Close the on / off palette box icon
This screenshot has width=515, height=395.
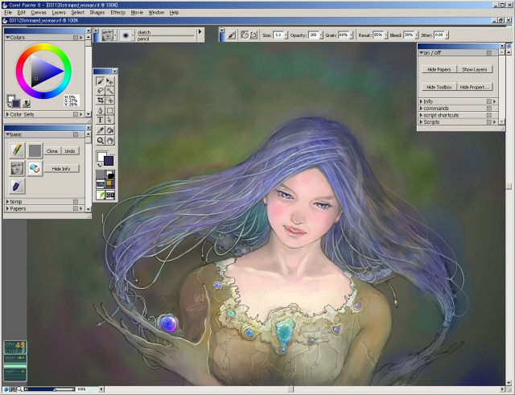pos(489,52)
